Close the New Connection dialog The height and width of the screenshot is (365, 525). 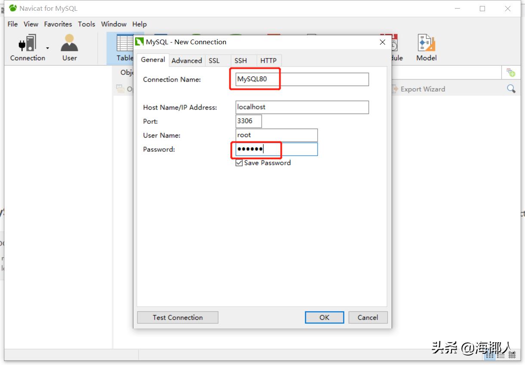tap(383, 42)
